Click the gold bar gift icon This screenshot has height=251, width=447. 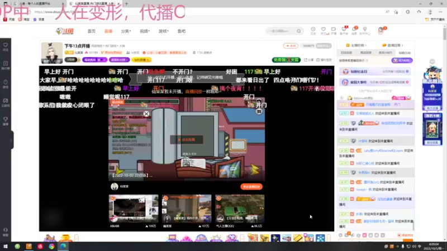[x=298, y=238]
